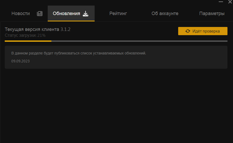Click the download icon on Обновления tab
This screenshot has height=143, width=233.
point(86,13)
